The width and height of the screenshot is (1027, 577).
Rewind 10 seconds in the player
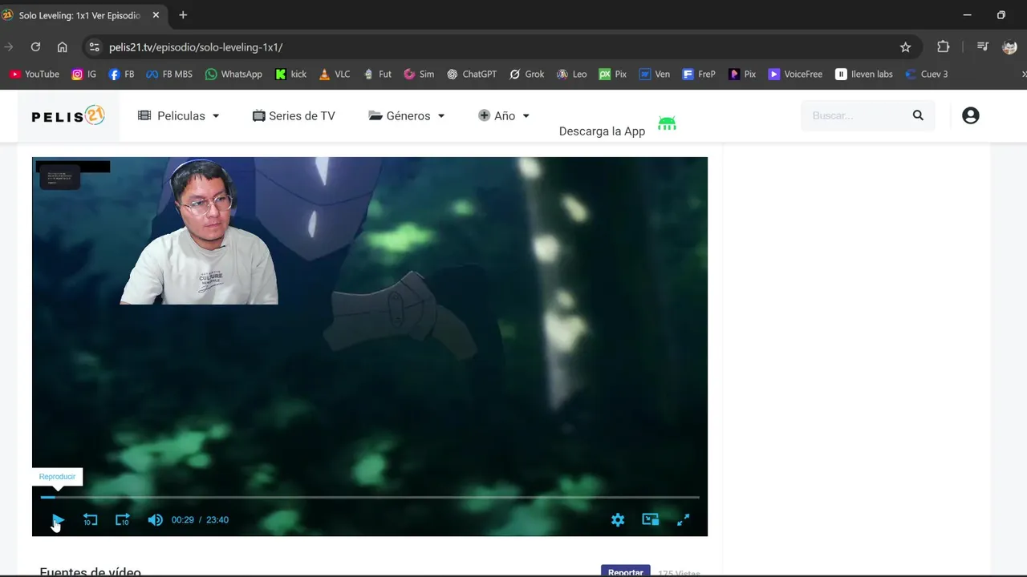pos(90,520)
